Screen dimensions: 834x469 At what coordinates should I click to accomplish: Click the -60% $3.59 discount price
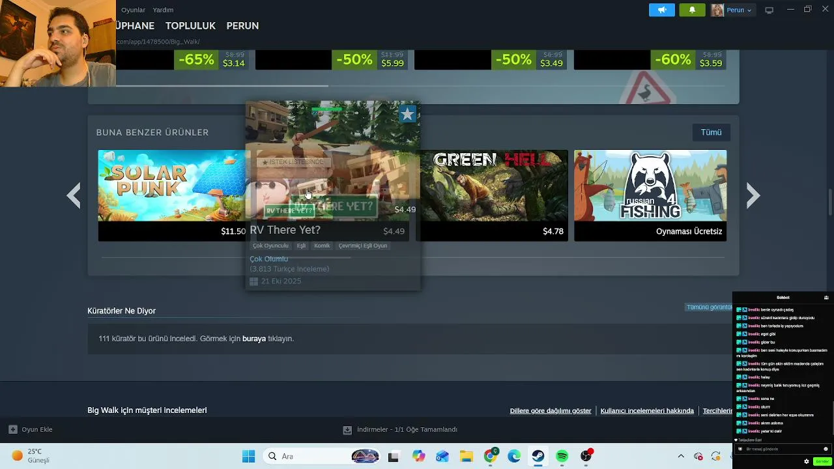[689, 60]
